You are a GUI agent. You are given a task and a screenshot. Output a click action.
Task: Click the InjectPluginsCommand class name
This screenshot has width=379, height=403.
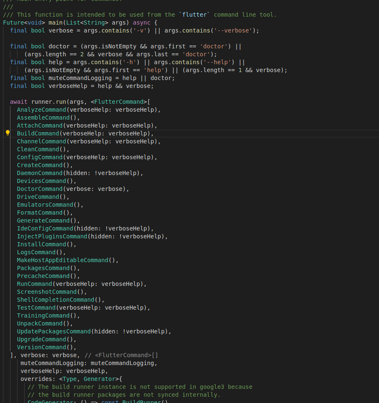(x=52, y=236)
